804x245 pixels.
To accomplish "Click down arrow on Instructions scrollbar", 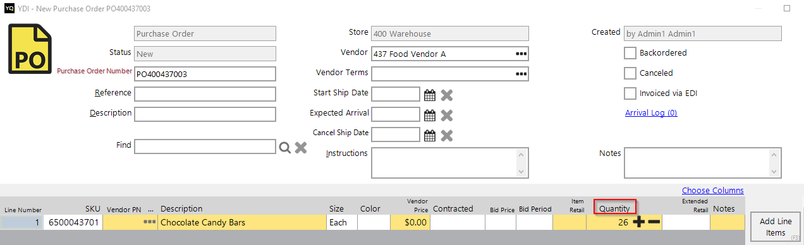I will tap(521, 172).
